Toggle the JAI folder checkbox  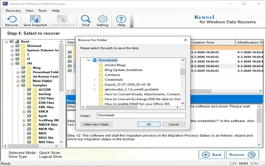[18, 63]
